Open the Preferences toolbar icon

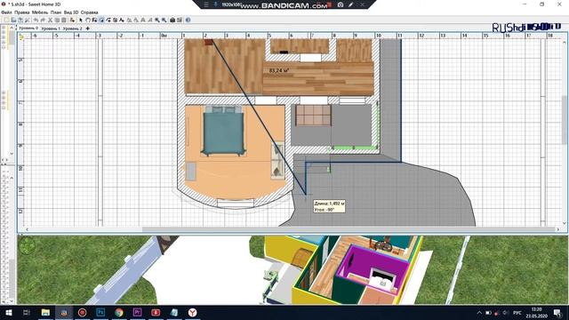[x=27, y=20]
